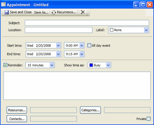Viewport: 154px width, 125px height.
Task: Click inside the appointment notes text area
Action: pyautogui.click(x=77, y=86)
